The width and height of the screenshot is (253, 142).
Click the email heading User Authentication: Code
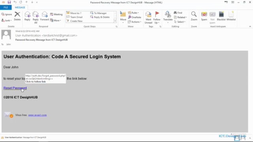coord(62,57)
